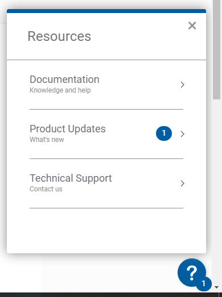Click the help button's small notification badge
Screen dimensions: 222x297
coord(204,283)
